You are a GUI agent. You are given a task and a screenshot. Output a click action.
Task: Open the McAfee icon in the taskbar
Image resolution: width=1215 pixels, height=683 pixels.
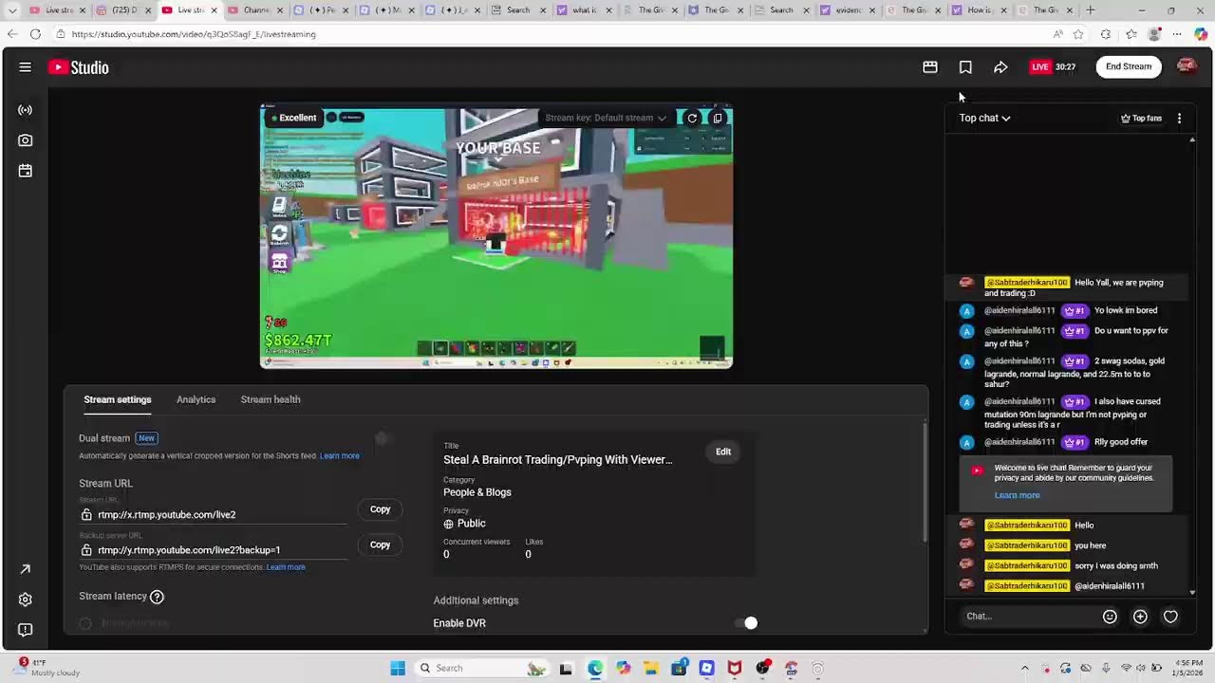(735, 668)
